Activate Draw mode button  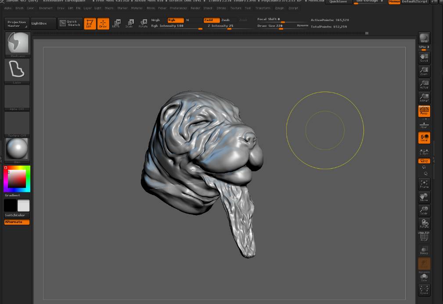click(x=103, y=23)
